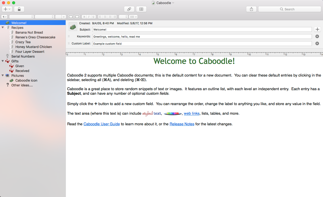
Task: Remove the Keywords field
Action: [x=317, y=36]
